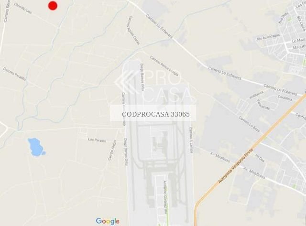Image resolution: width=306 pixels, height=226 pixels.
Task: Click the Campo Alegre street label
Action: (x=112, y=150)
